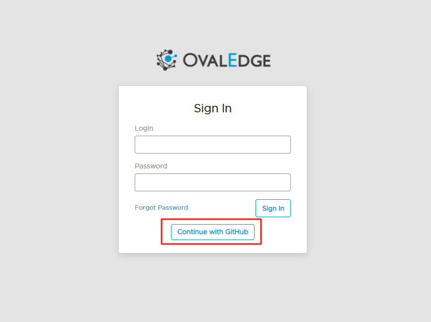Choose Continue with GitHub
Screen dimensions: 431x322
(x=212, y=232)
